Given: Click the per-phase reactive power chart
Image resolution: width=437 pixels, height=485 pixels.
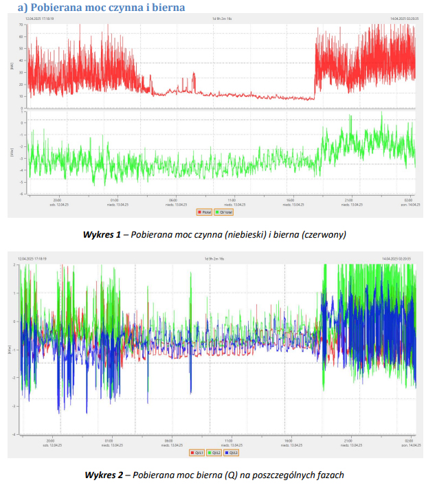Looking at the screenshot, I should click(x=220, y=350).
